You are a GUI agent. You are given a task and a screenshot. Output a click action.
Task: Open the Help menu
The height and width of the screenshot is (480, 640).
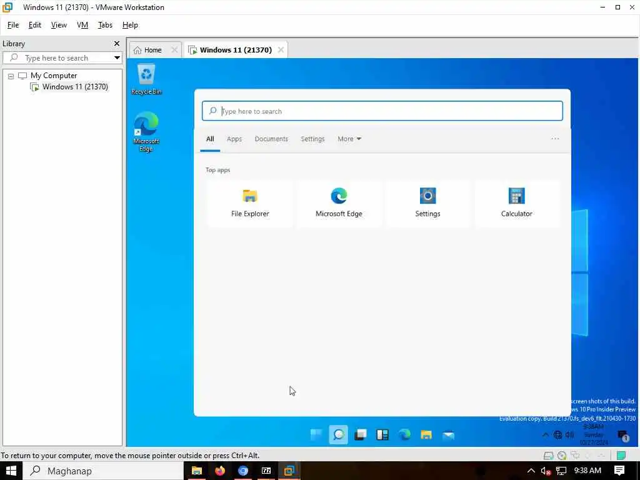(x=130, y=25)
